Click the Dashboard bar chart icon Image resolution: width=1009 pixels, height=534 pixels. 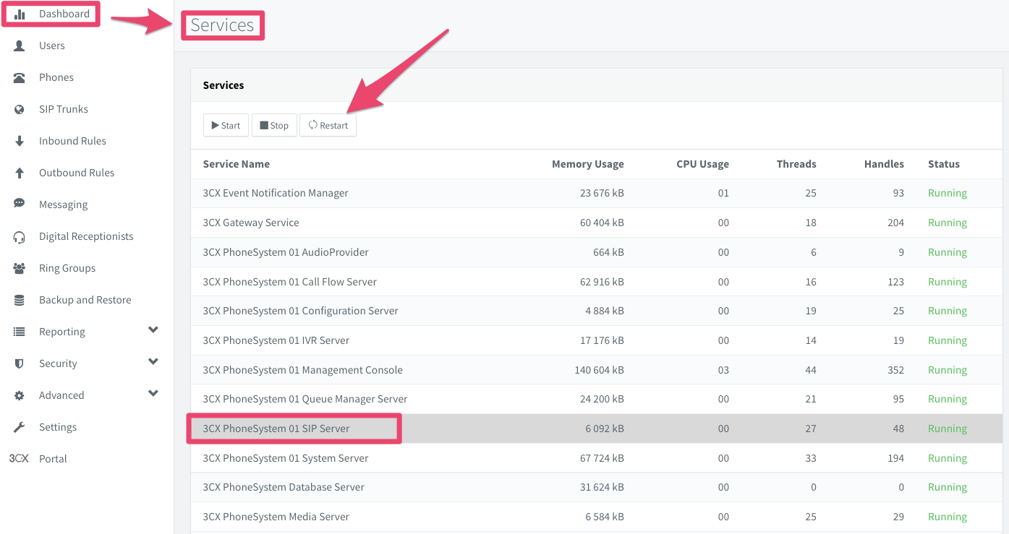20,14
